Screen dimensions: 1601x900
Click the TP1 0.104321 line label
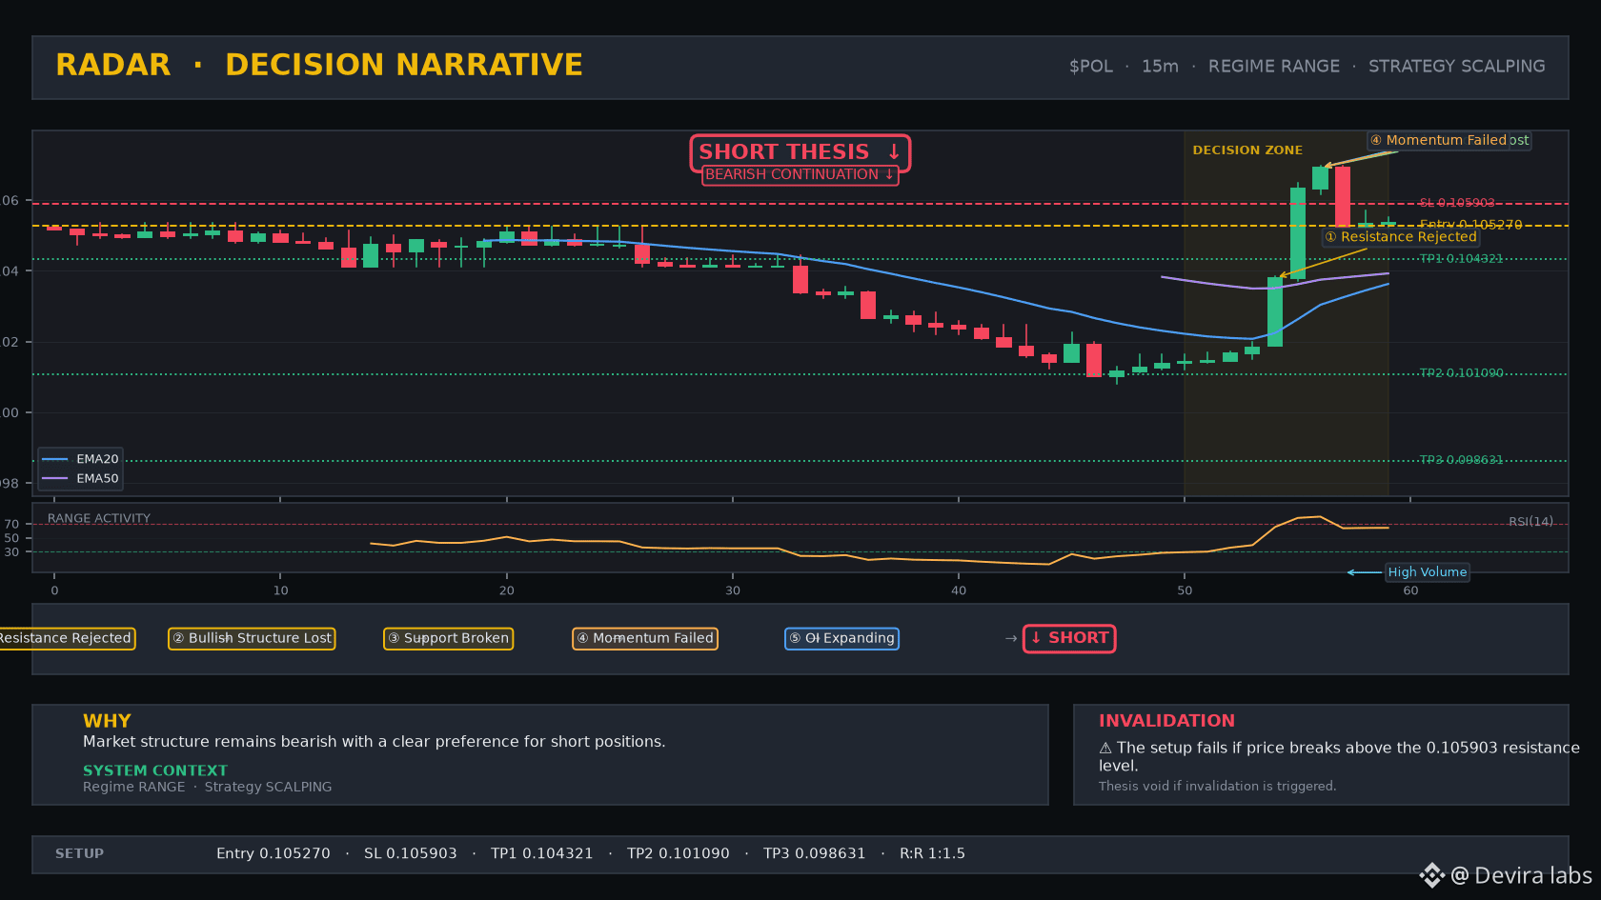[1461, 259]
